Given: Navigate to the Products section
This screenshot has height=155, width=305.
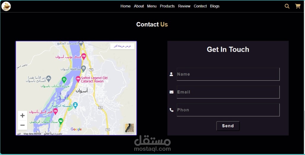Looking at the screenshot, I should pyautogui.click(x=167, y=6).
